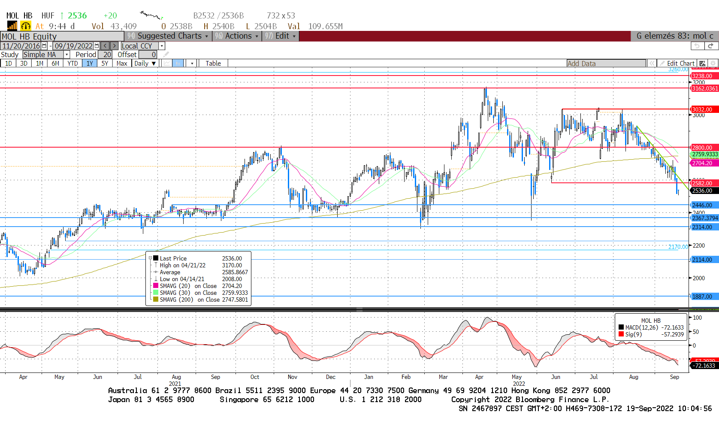Click the 3032.00 resistance level label

point(704,109)
